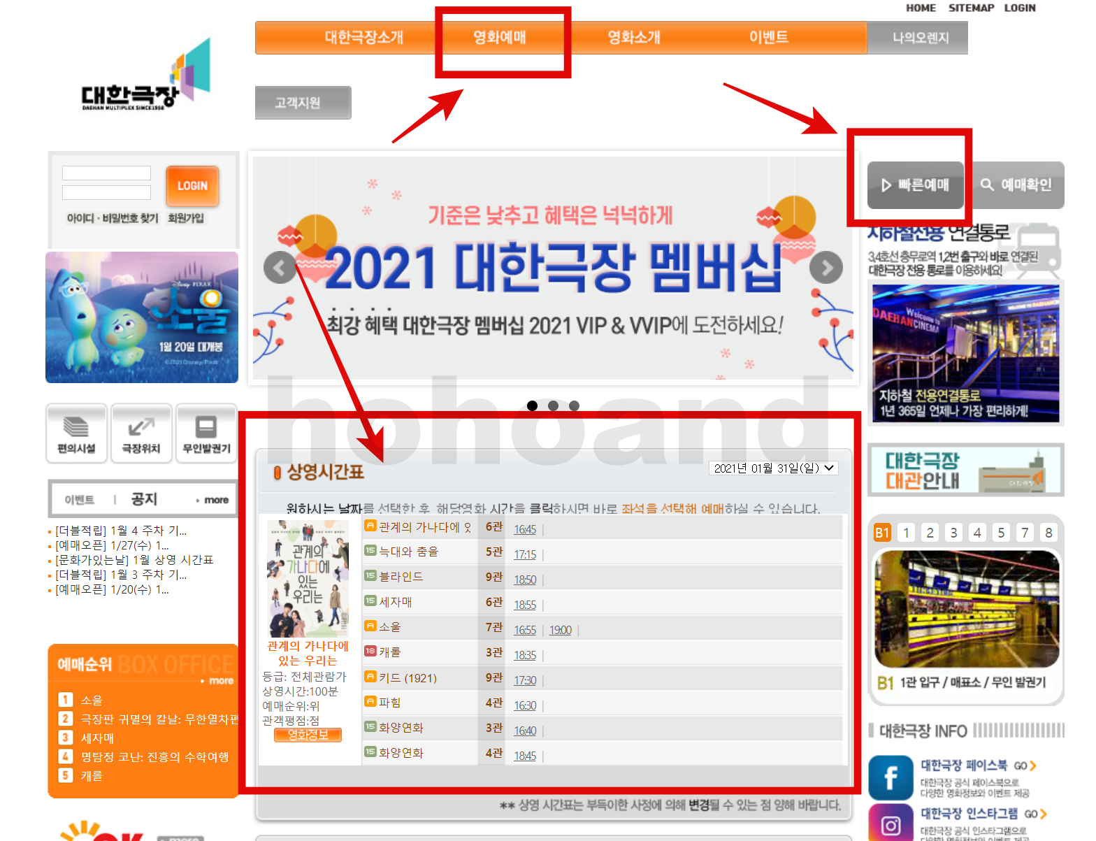Open the 관계의 가나다에 있는 우리는 poster
Screen dimensions: 1096x841
coord(308,579)
